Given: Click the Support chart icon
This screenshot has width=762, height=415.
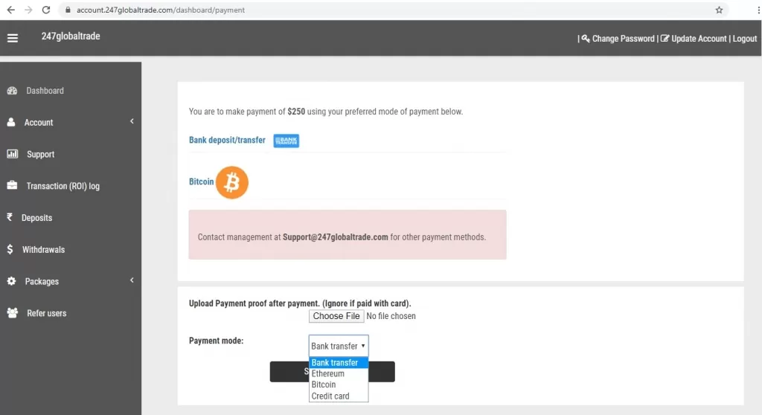Looking at the screenshot, I should [12, 154].
